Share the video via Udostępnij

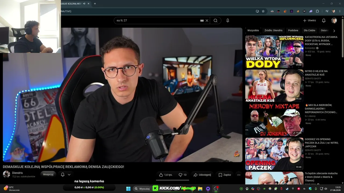(202, 175)
